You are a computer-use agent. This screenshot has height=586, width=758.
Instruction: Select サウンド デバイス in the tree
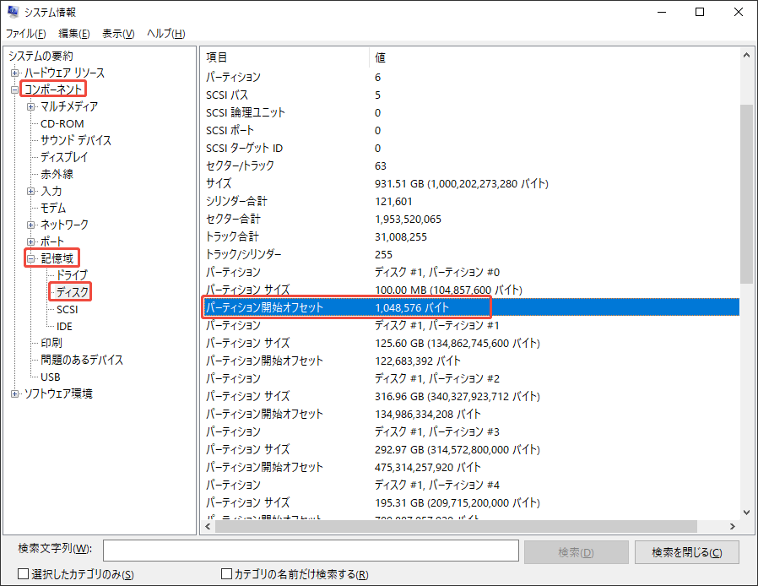[76, 141]
